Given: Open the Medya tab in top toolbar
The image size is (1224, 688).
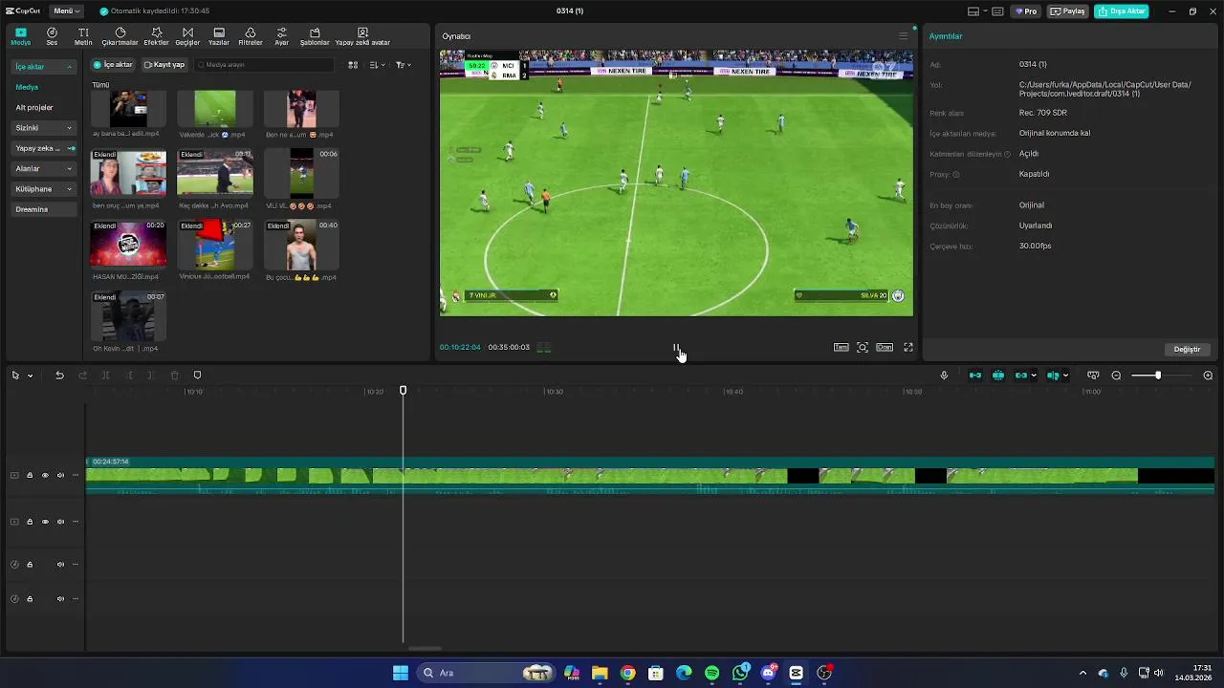Looking at the screenshot, I should point(20,36).
